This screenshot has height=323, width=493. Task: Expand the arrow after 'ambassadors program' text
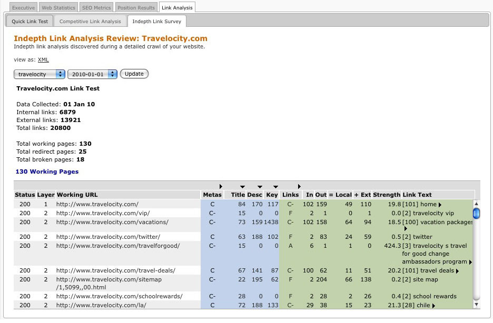tap(470, 262)
